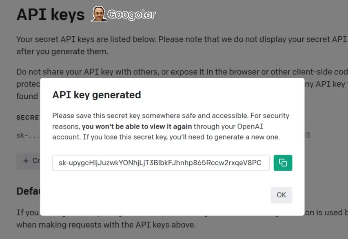Click the trash icon beside existing key
This screenshot has height=239, width=348.
308,135
